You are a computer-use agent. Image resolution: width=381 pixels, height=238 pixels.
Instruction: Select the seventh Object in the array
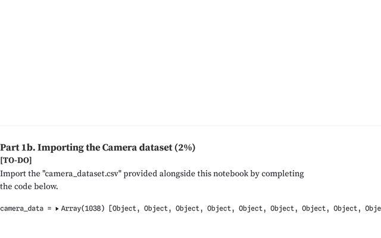314,209
